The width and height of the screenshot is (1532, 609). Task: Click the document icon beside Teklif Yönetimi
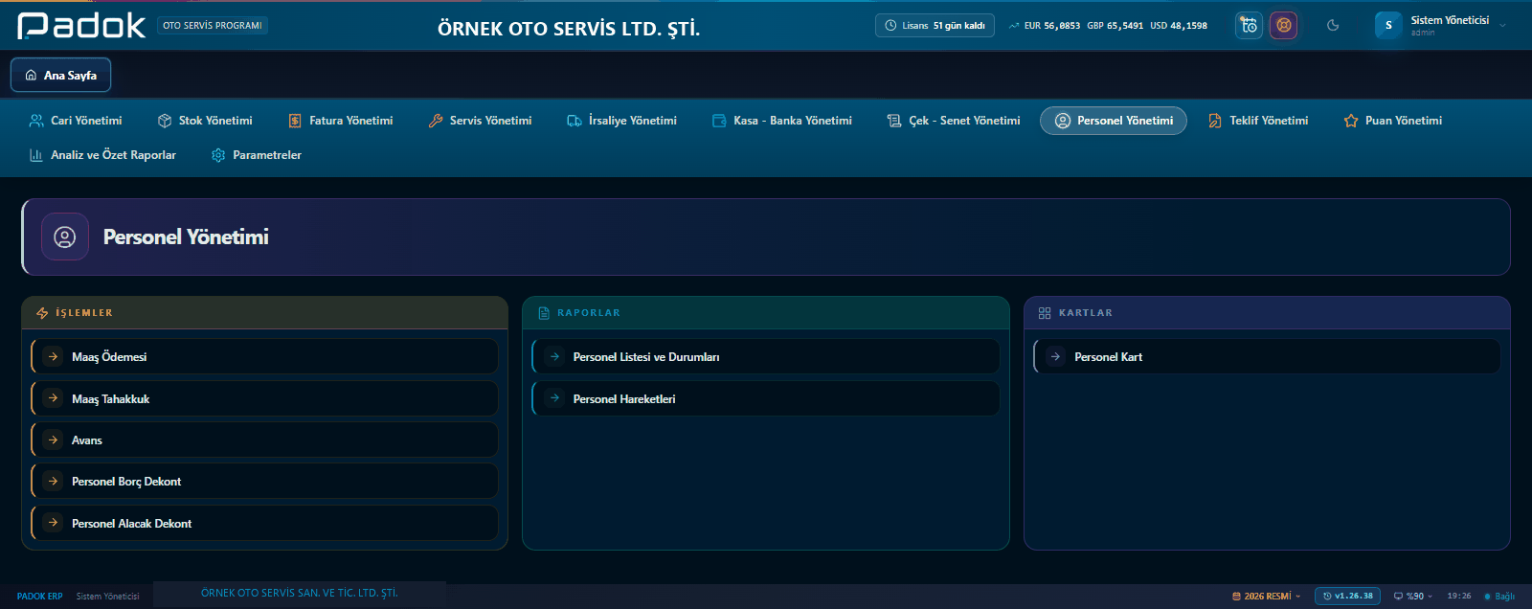1215,121
